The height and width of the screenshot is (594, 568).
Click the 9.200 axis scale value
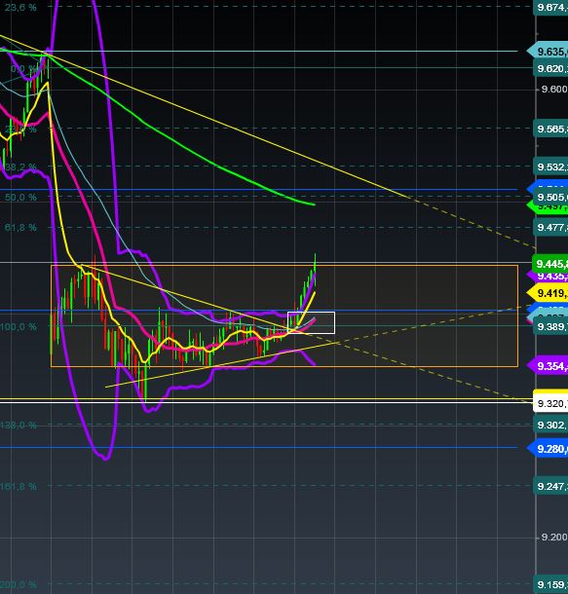[554, 538]
